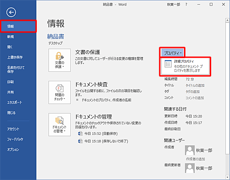Open unsaved version 今日 15:18
230x180 pixels.
click(106, 141)
